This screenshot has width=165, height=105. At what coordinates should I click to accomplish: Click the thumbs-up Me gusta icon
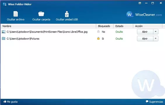tap(5, 101)
